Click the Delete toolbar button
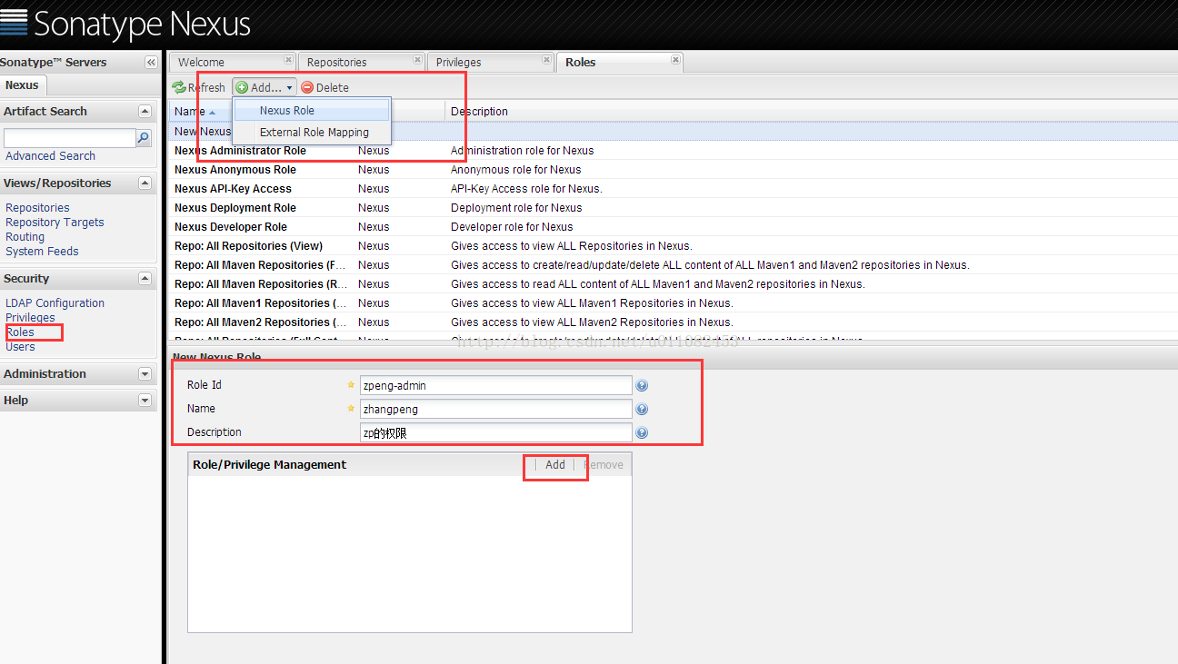This screenshot has width=1178, height=664. (324, 87)
